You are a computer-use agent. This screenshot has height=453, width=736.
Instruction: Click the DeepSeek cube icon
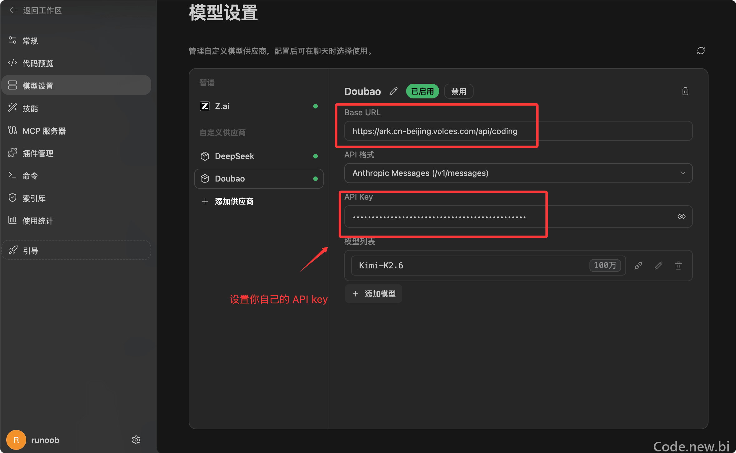[205, 156]
